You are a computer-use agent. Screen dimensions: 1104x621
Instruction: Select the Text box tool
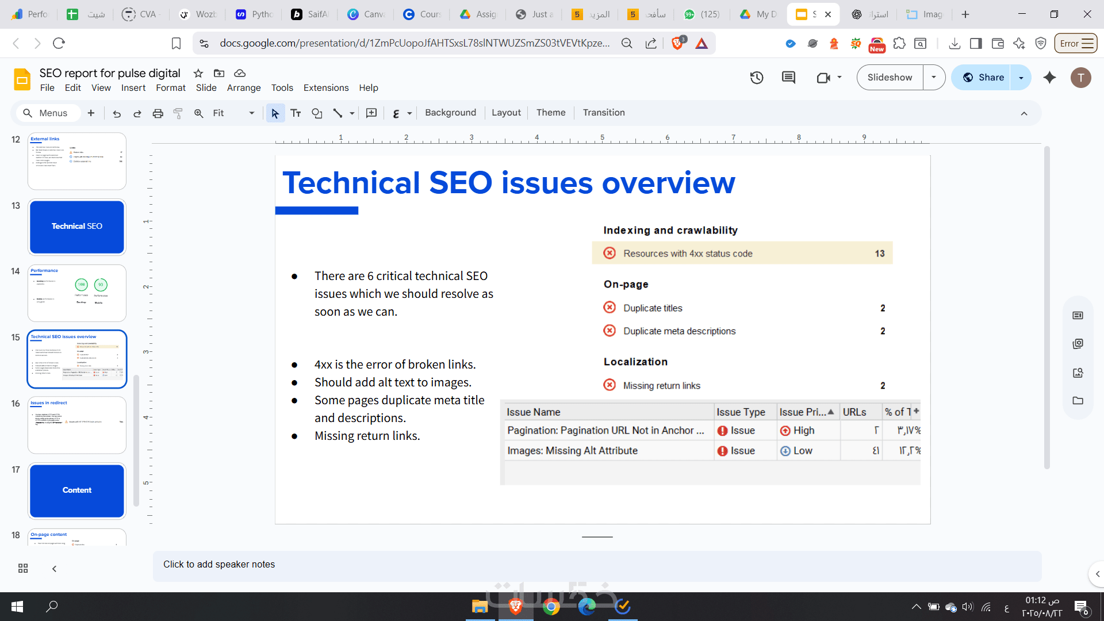click(x=296, y=113)
